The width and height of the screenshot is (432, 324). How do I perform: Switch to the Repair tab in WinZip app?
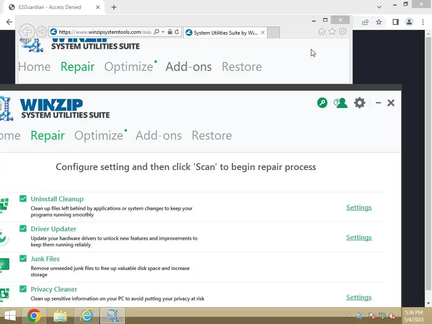coord(47,135)
